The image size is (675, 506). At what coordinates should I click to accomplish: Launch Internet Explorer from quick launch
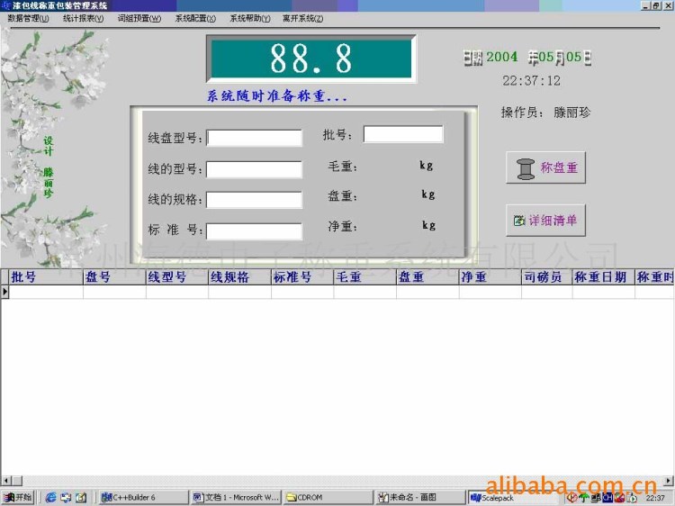(50, 497)
